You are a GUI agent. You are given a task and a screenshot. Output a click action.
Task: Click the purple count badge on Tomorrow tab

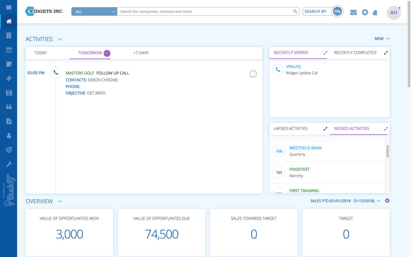[107, 53]
